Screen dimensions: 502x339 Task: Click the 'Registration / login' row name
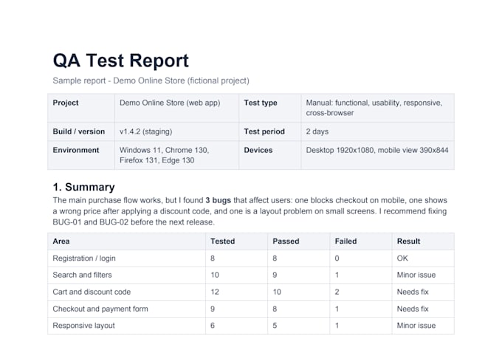84,258
